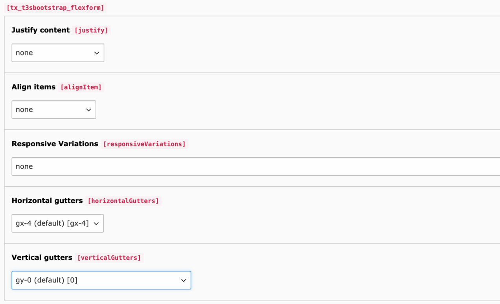Click the Justify content label
The height and width of the screenshot is (304, 500).
[40, 30]
